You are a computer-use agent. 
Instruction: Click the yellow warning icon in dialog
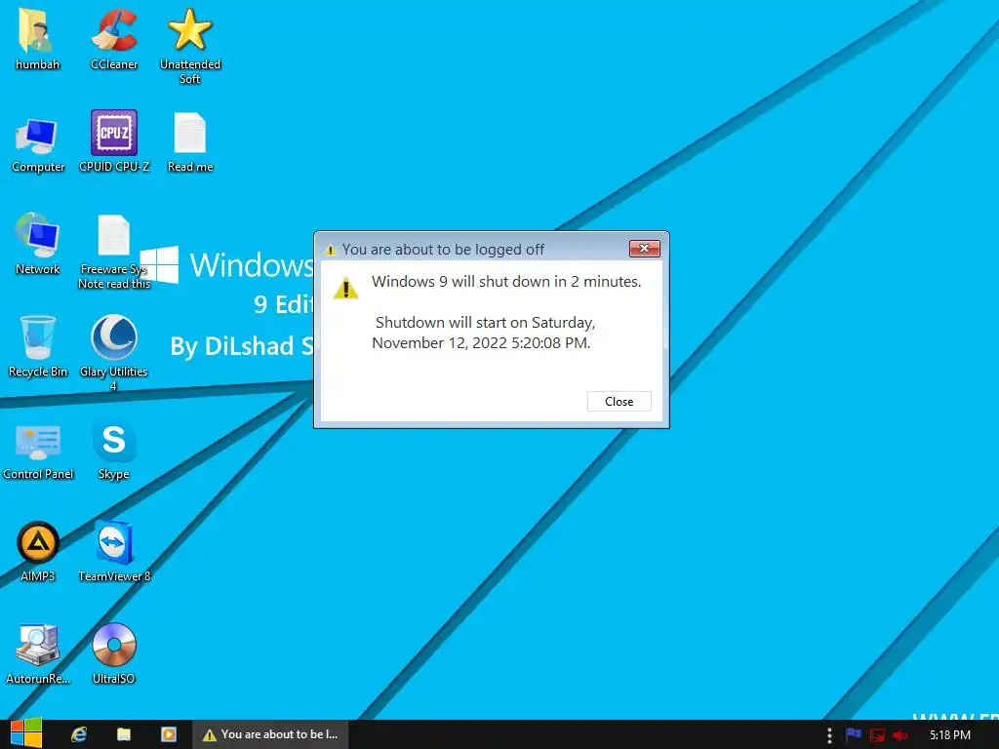(x=346, y=288)
